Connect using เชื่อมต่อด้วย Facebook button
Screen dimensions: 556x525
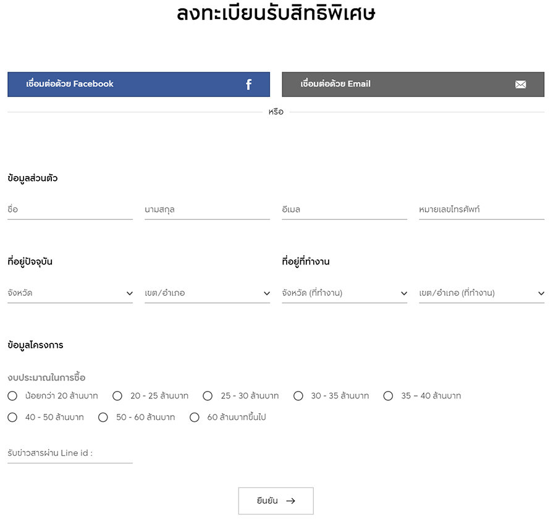(138, 85)
